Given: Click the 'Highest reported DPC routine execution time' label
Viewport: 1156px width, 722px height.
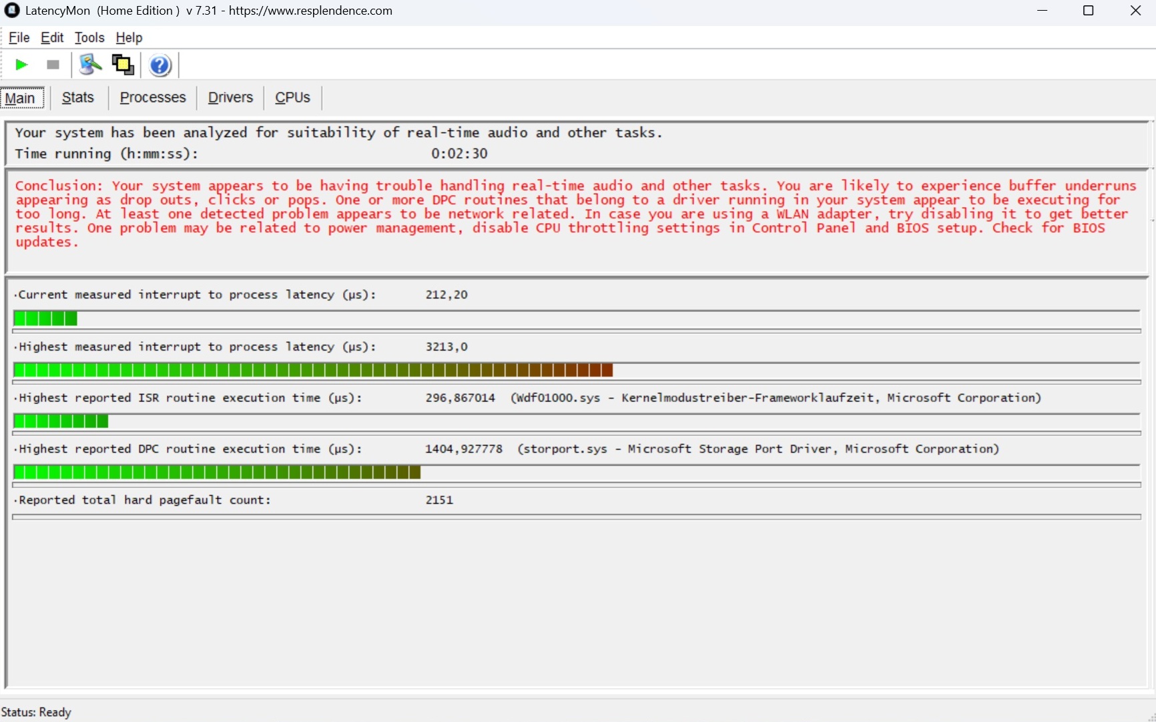Looking at the screenshot, I should (190, 449).
